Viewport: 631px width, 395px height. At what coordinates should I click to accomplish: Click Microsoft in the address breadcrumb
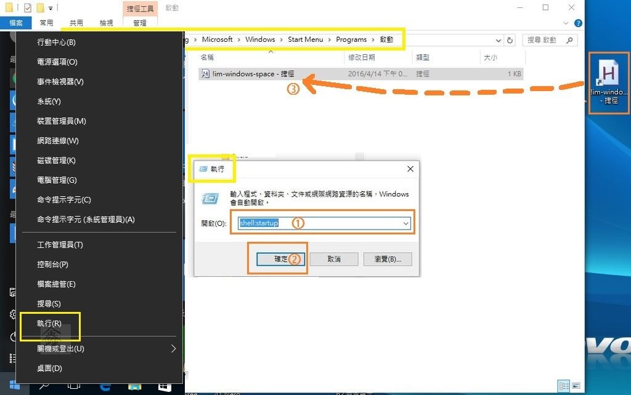coord(217,39)
